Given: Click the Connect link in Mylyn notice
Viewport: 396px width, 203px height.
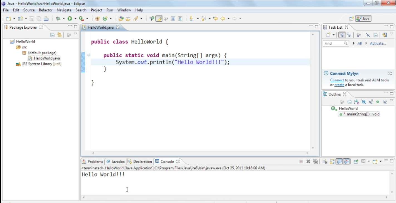Looking at the screenshot, I should click(337, 80).
